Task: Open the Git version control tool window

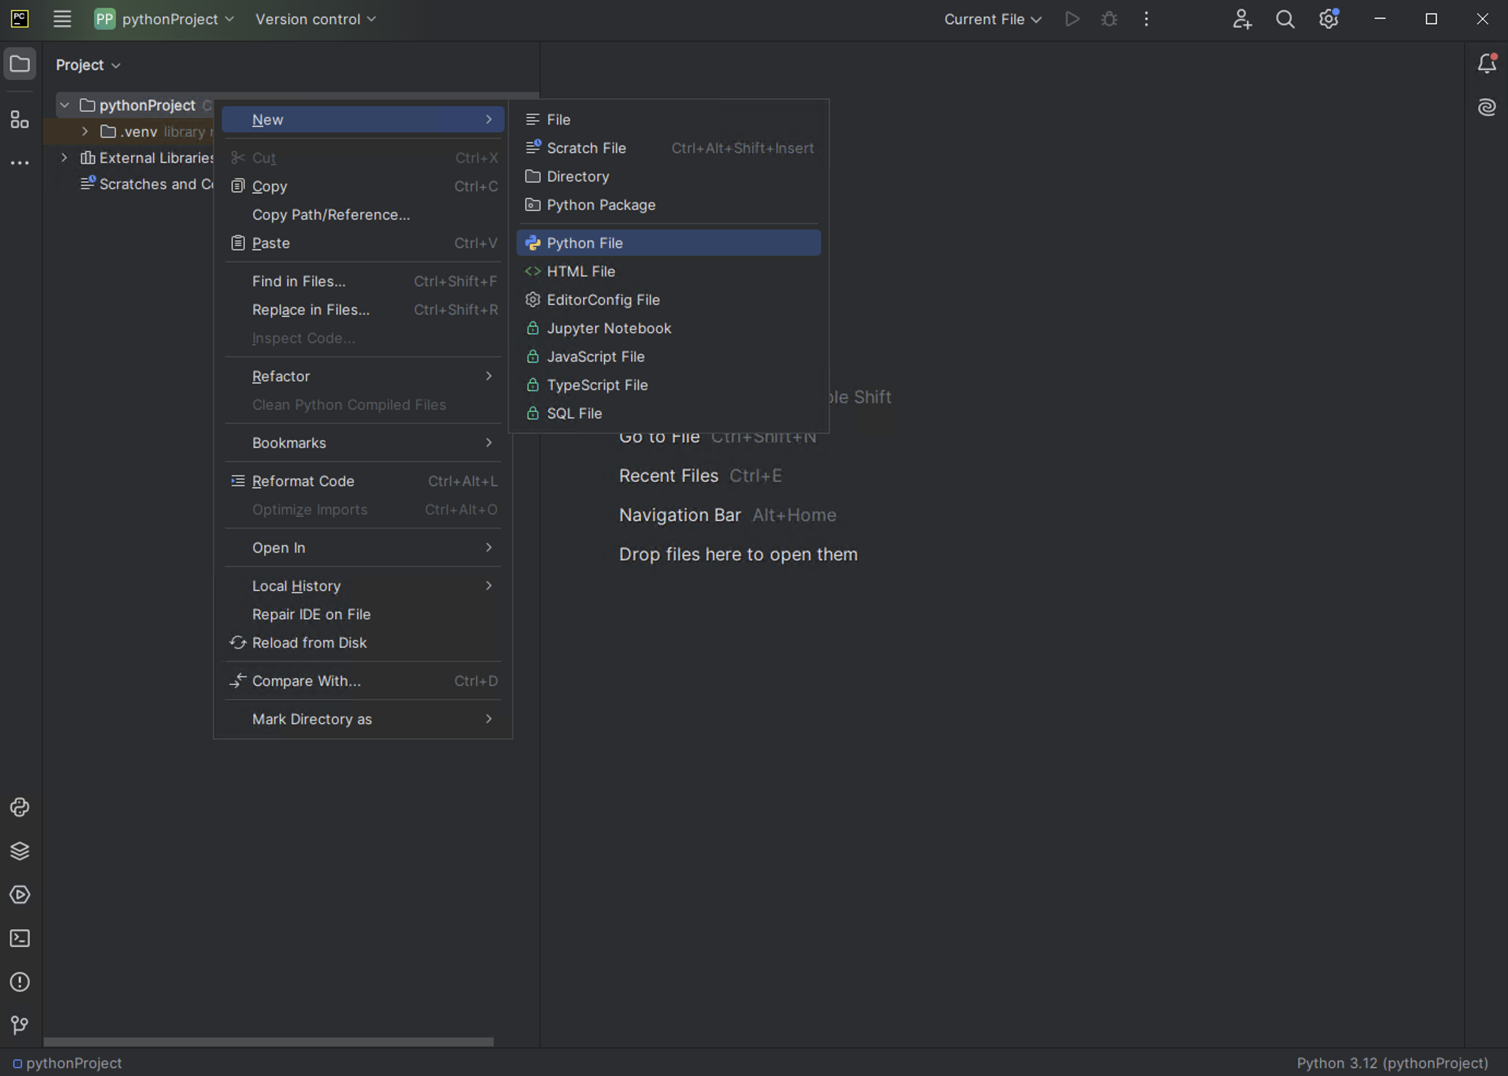Action: tap(19, 1026)
